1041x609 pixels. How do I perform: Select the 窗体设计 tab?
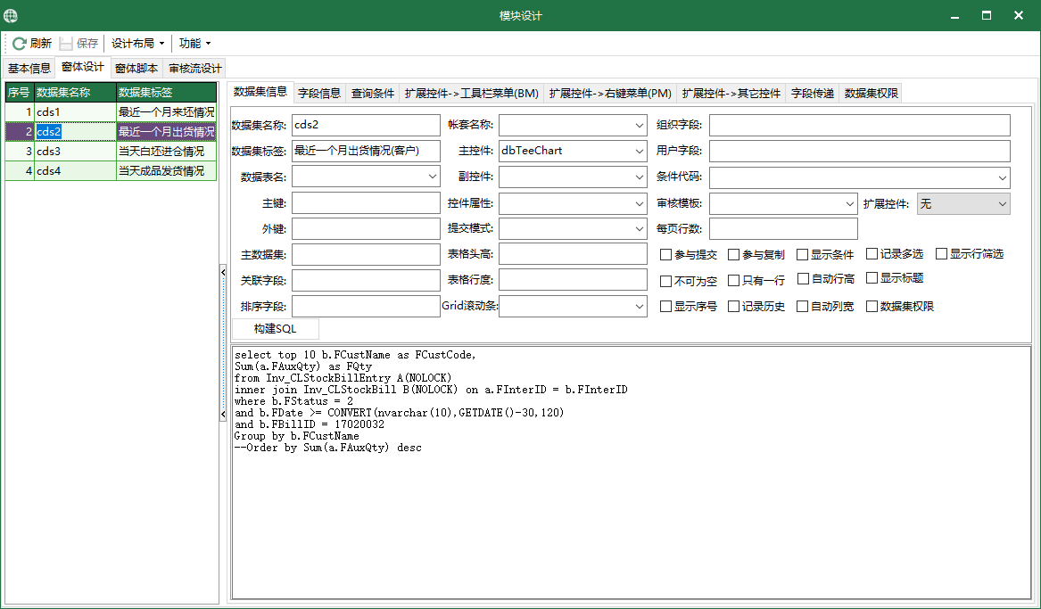pos(83,67)
